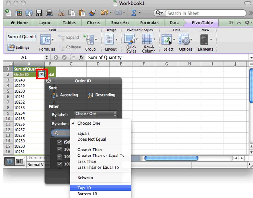Copy selection using toolbar icon
Screen dimensions: 253x198
pos(72,13)
